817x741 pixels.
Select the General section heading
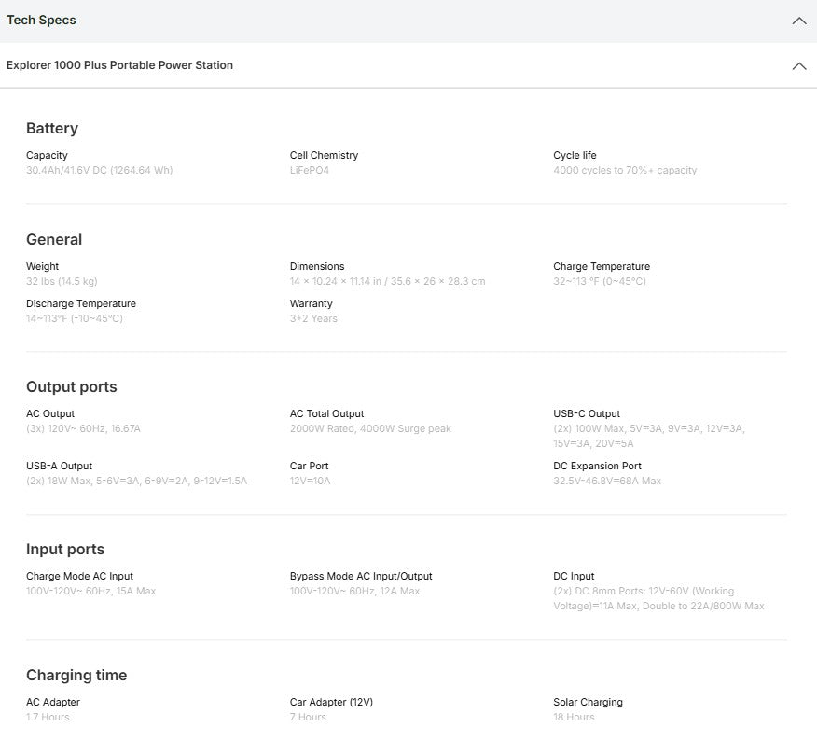click(54, 239)
